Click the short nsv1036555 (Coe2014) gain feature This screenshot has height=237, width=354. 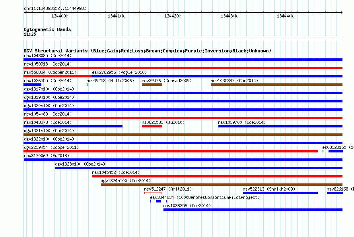[32, 85]
